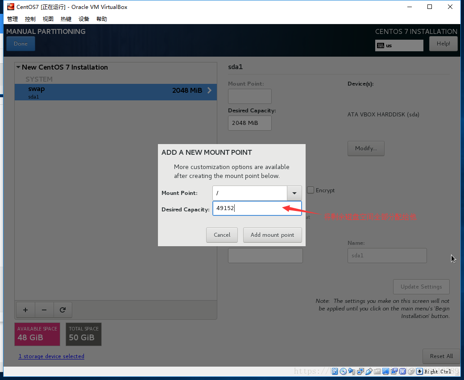This screenshot has height=380, width=464.
Task: Open the 管理 menu
Action: coord(12,19)
